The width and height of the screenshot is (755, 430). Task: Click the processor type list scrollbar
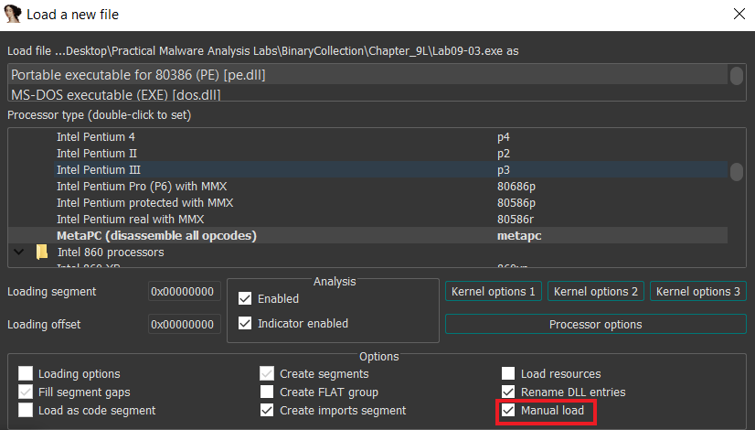point(736,172)
